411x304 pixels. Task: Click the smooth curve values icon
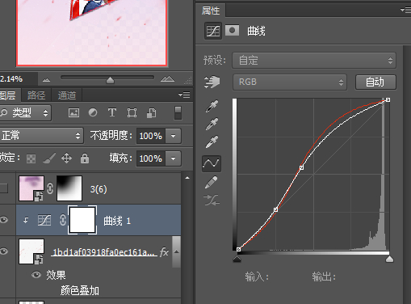pos(212,200)
